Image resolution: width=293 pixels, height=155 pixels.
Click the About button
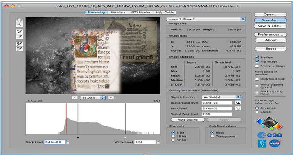[270, 40]
